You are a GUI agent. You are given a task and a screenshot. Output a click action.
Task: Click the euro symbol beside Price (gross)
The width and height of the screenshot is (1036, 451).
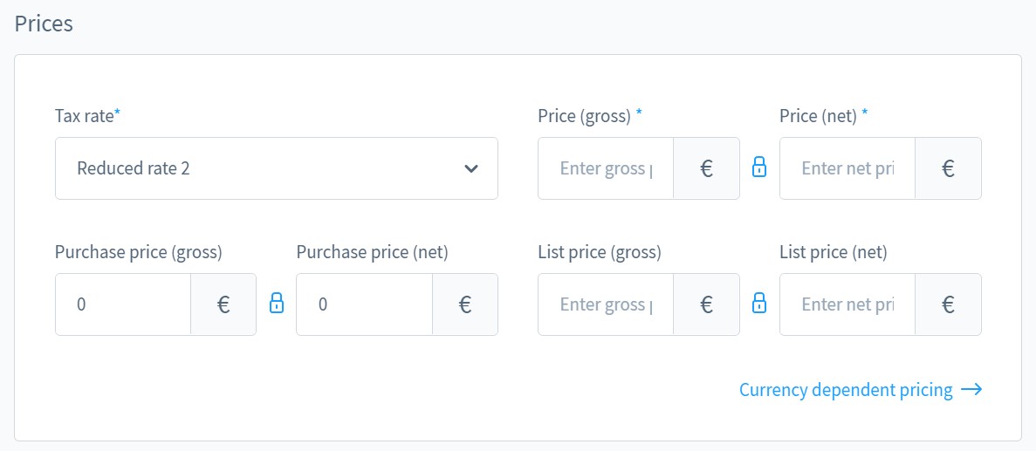click(706, 168)
